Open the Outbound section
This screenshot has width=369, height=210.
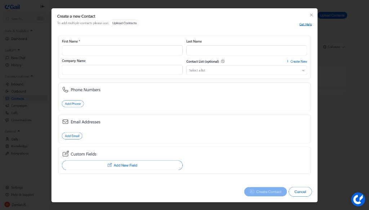[18, 91]
